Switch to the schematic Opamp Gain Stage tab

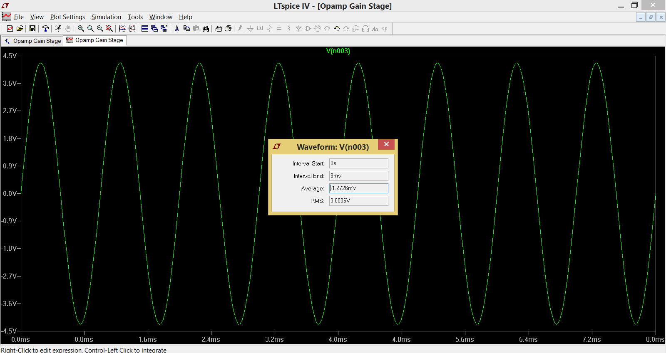(x=32, y=41)
